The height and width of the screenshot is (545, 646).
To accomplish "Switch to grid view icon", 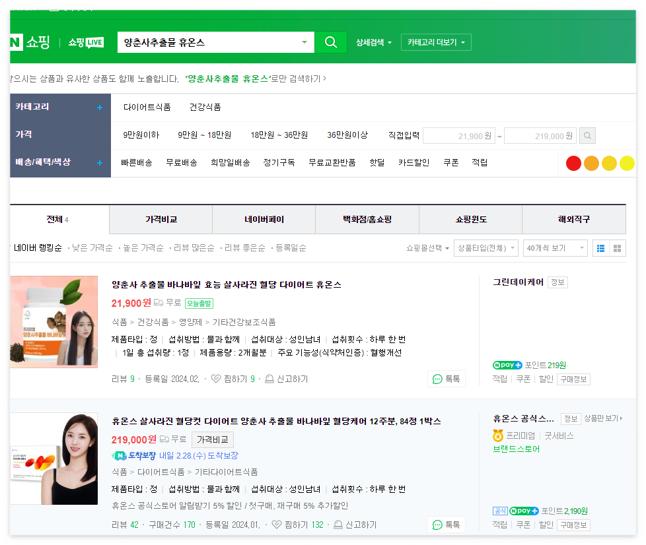I will (617, 248).
